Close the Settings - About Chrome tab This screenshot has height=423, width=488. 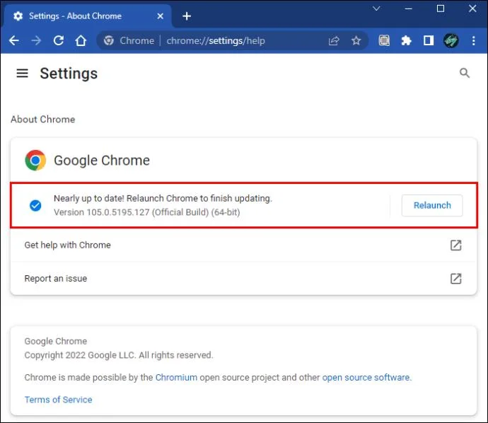tap(161, 16)
